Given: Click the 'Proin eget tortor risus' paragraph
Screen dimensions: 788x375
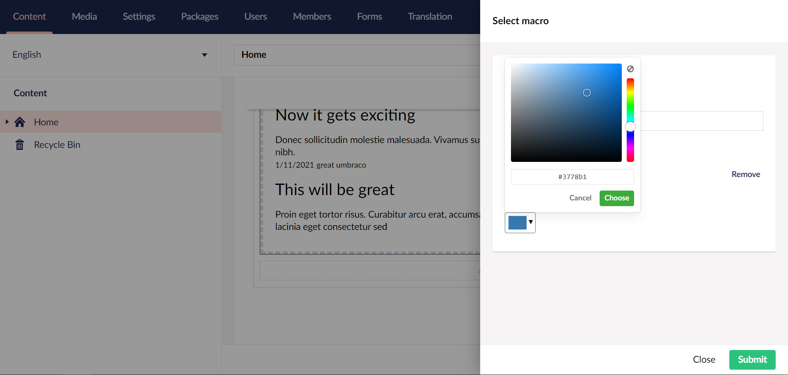Looking at the screenshot, I should [x=378, y=220].
